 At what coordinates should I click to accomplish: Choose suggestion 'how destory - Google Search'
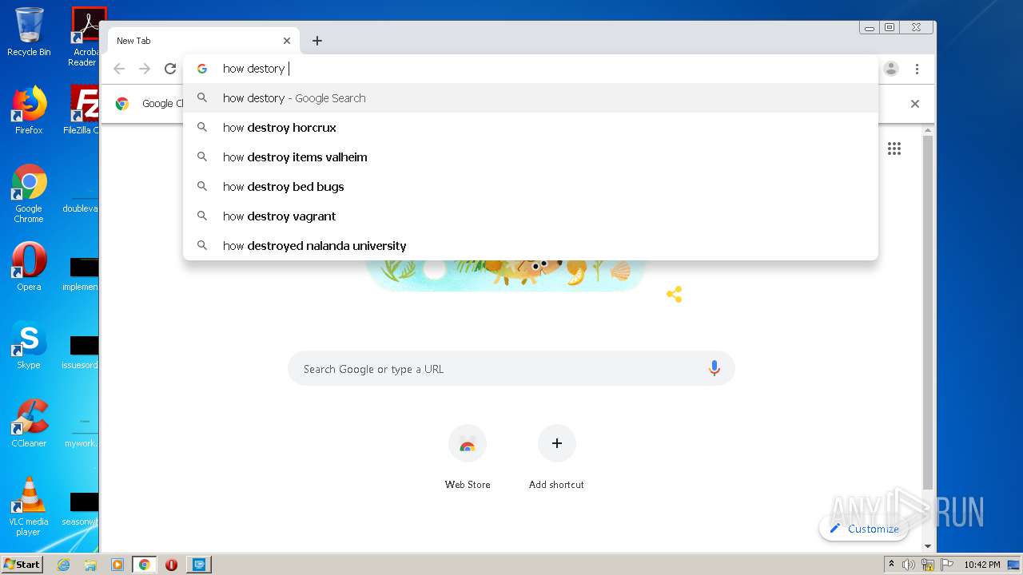pyautogui.click(x=531, y=98)
